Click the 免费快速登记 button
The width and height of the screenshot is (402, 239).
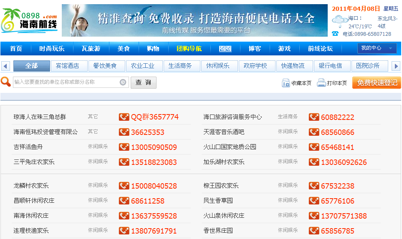(x=377, y=83)
